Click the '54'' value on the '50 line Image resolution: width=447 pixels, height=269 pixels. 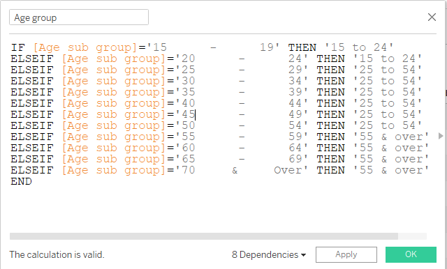(x=298, y=125)
